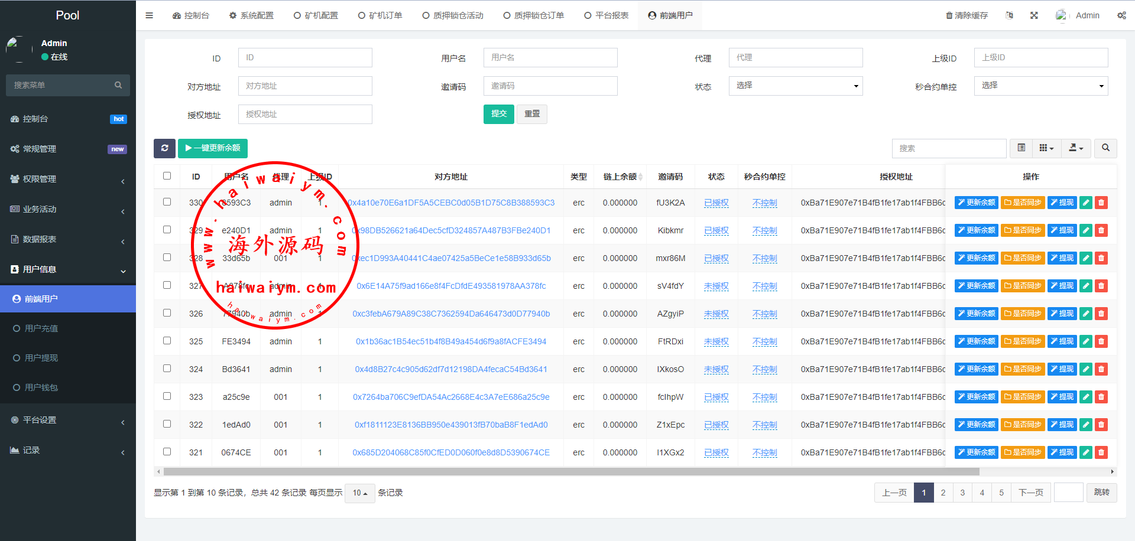This screenshot has height=541, width=1135.
Task: Collapse sidebar with the hamburger menu icon
Action: [x=149, y=15]
